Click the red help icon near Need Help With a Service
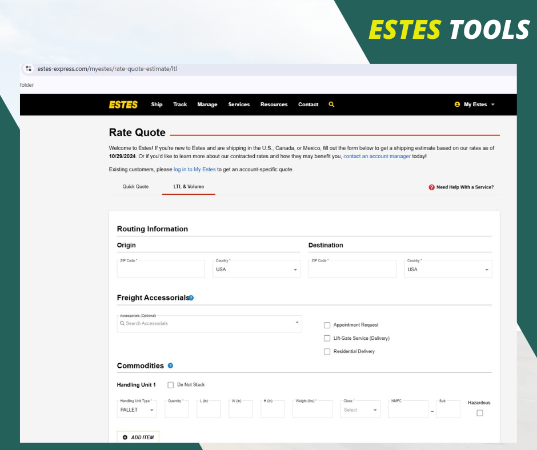The height and width of the screenshot is (450, 537). pos(431,187)
